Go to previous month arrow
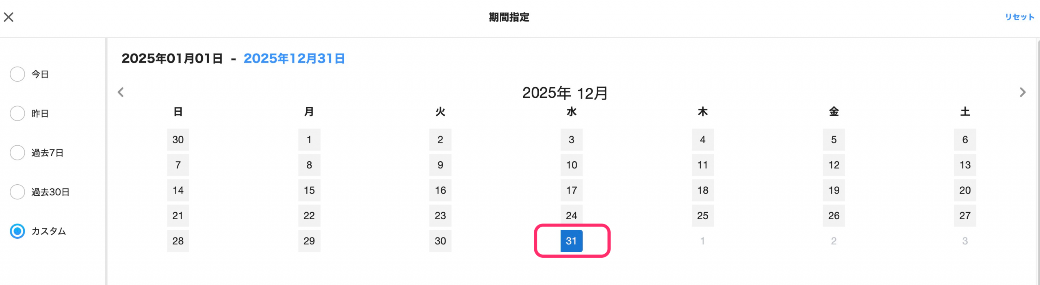This screenshot has width=1040, height=285. pos(121,92)
